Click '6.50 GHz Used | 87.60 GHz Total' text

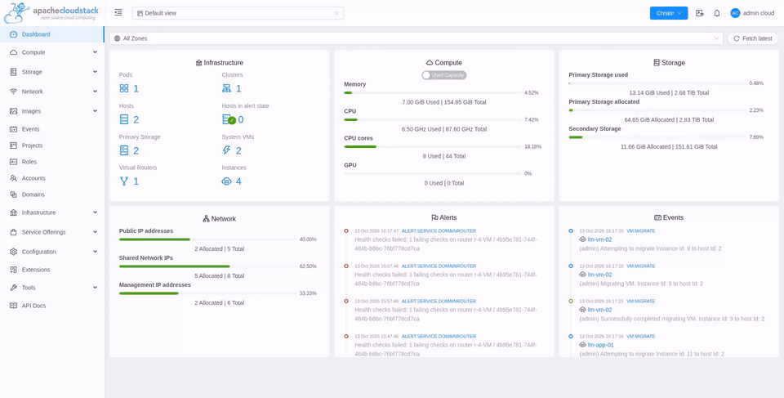444,129
